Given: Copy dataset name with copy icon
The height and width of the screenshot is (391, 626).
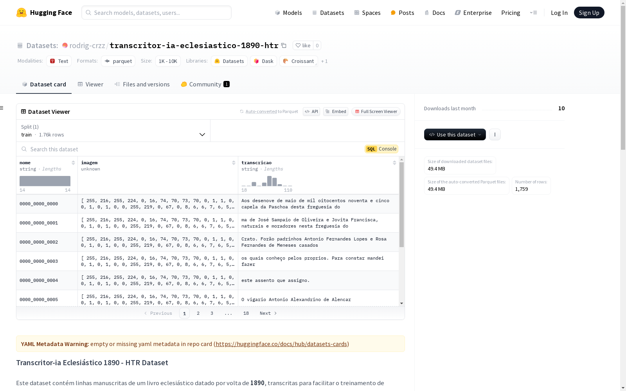Looking at the screenshot, I should (x=284, y=45).
